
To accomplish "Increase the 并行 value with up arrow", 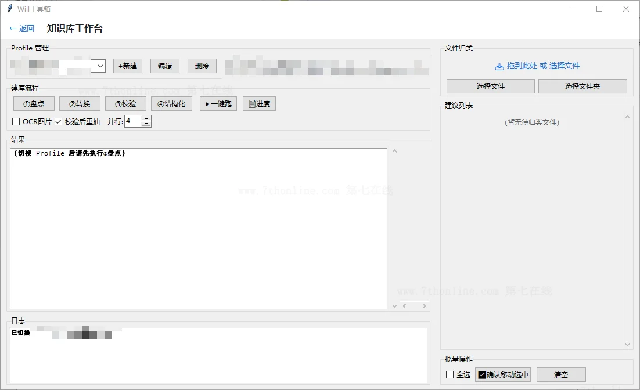I will coord(146,118).
